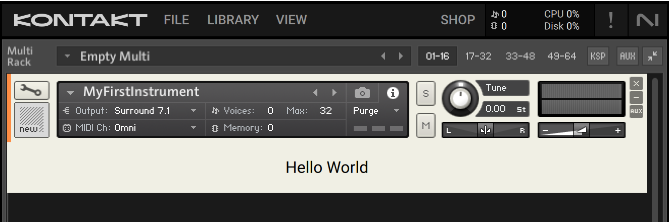Image resolution: width=669 pixels, height=222 pixels.
Task: Load previous multi with left arrow
Action: point(383,57)
